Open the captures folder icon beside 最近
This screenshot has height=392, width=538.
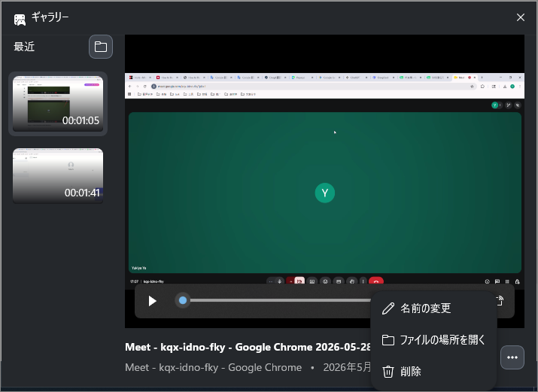(101, 47)
